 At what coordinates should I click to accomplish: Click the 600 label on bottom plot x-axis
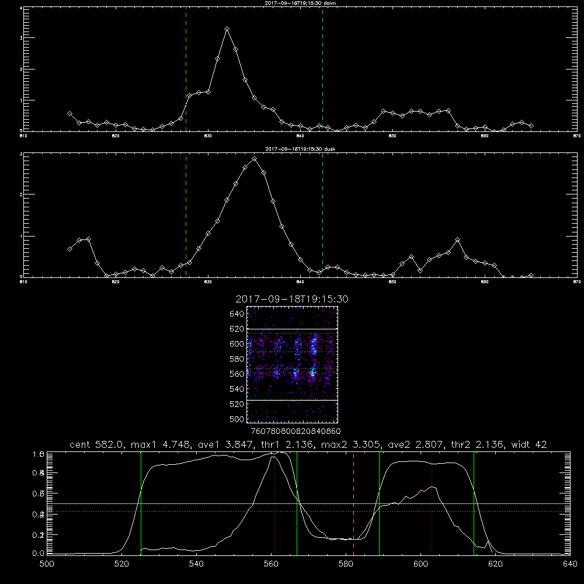(420, 564)
